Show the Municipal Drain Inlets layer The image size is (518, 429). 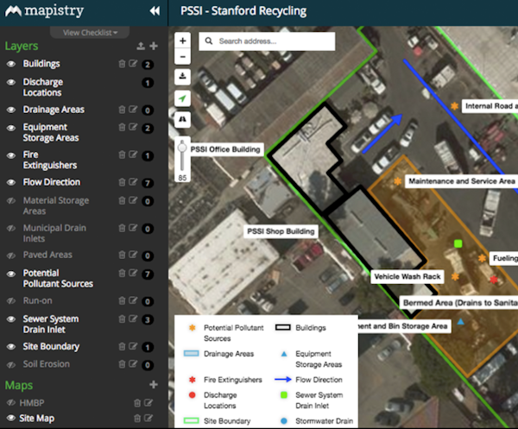tap(11, 228)
